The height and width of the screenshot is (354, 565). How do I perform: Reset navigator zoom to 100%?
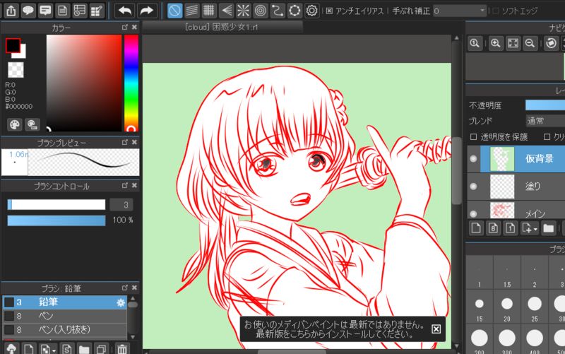475,44
